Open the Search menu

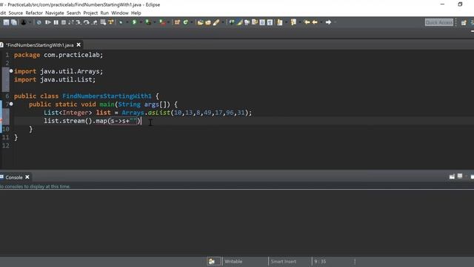pyautogui.click(x=74, y=13)
